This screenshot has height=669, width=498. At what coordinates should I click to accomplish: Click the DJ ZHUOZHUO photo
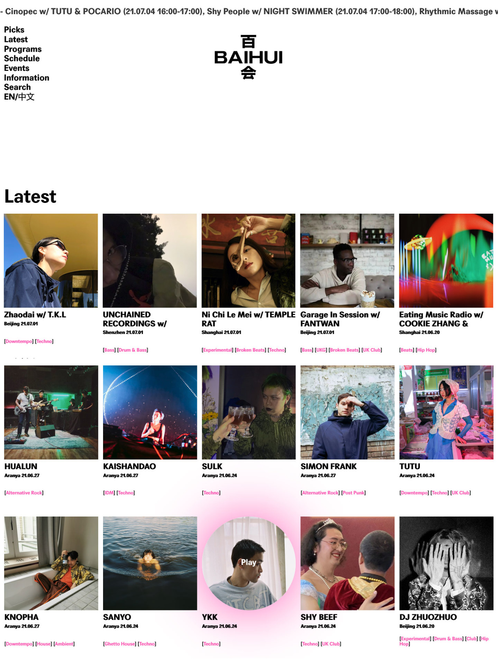pyautogui.click(x=446, y=563)
